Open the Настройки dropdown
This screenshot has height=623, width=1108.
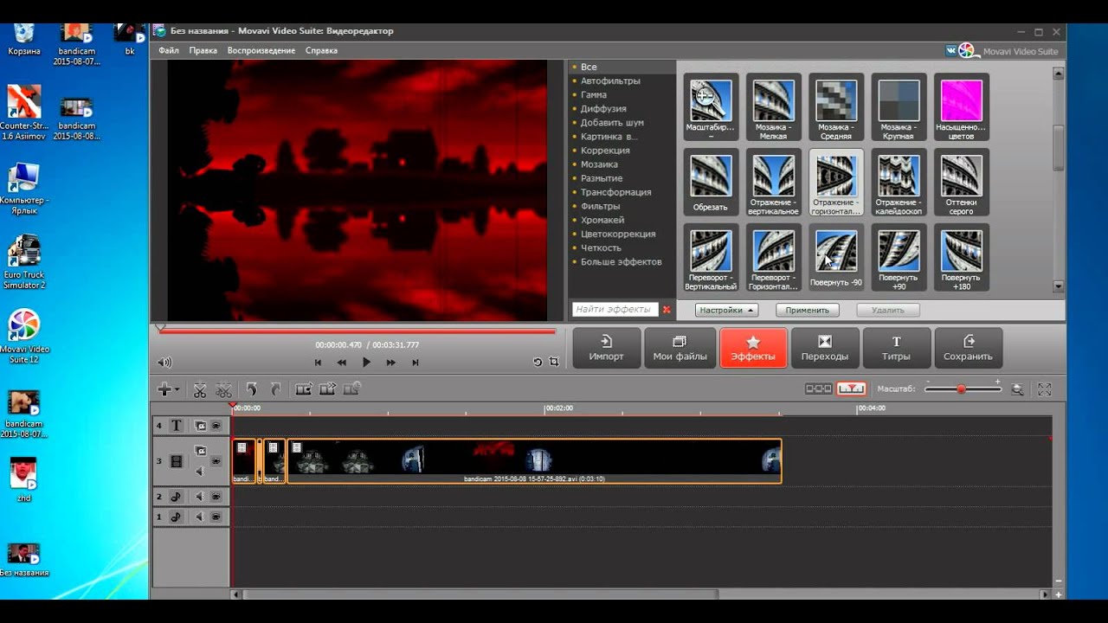[x=727, y=310]
